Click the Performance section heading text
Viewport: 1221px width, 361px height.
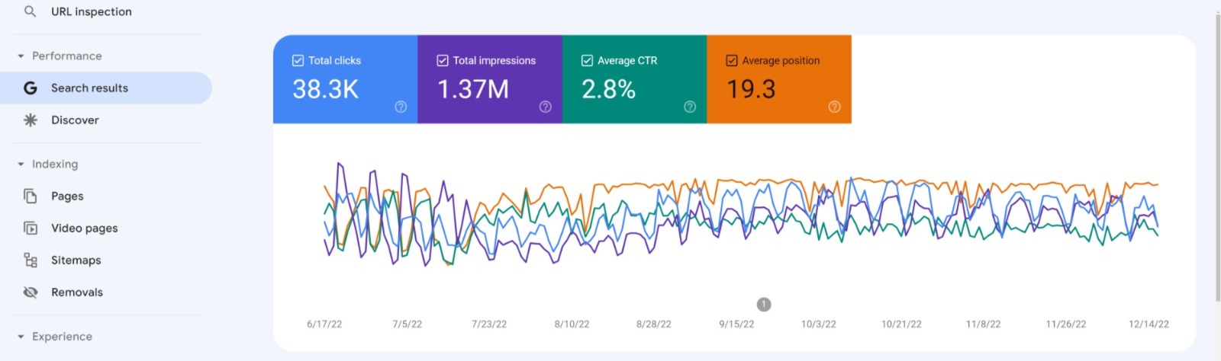(x=67, y=56)
